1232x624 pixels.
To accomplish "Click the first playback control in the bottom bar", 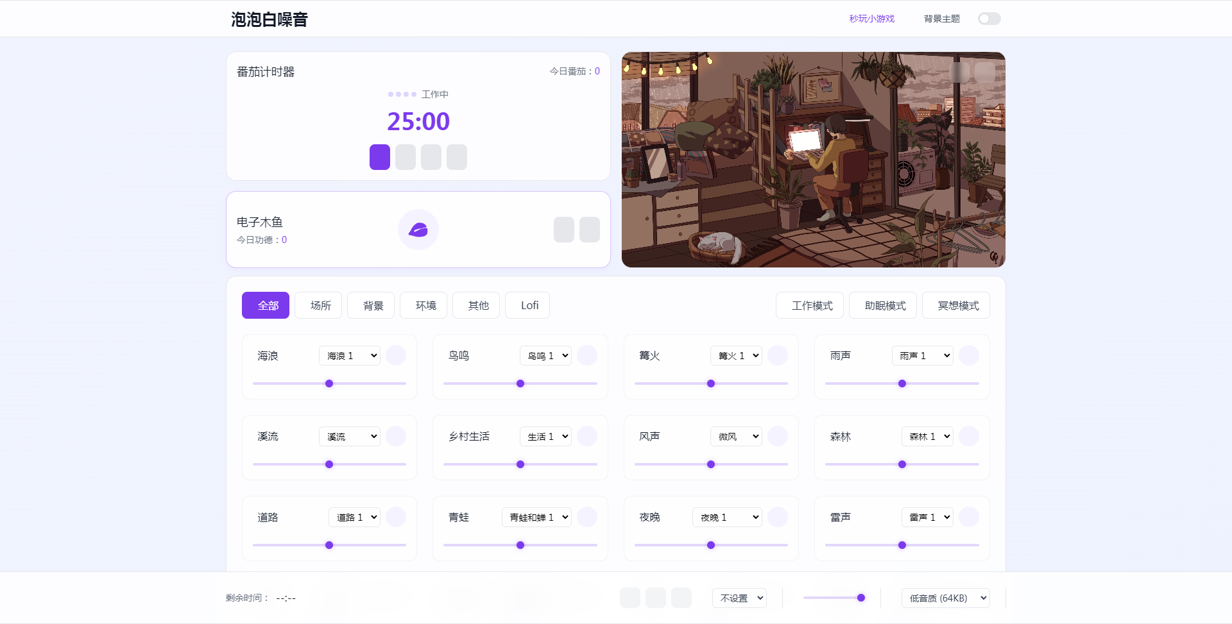I will [x=630, y=597].
